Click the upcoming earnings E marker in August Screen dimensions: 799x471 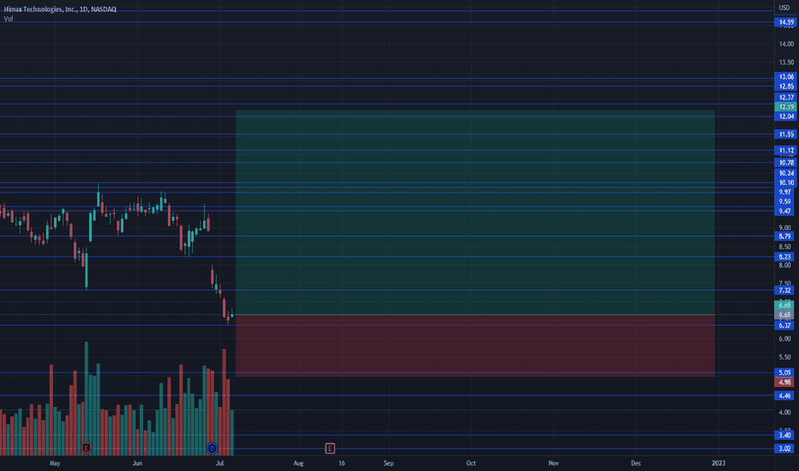330,448
